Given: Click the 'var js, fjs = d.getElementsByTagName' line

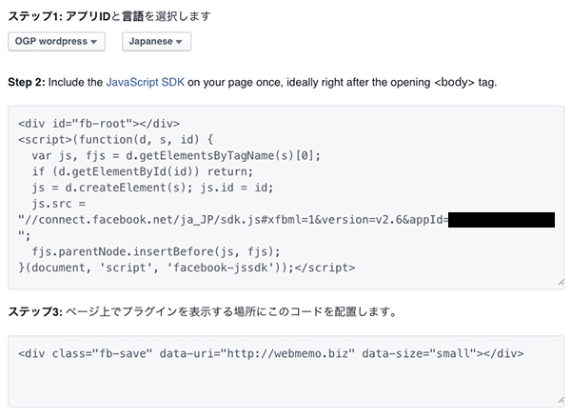Looking at the screenshot, I should point(176,156).
